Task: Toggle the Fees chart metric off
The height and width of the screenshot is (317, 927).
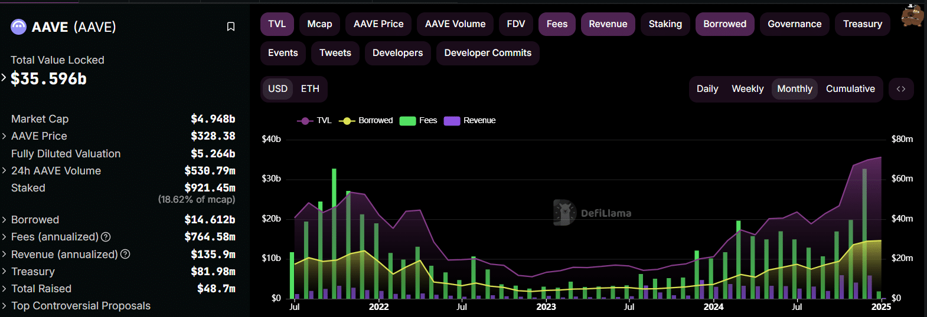Action: 556,24
